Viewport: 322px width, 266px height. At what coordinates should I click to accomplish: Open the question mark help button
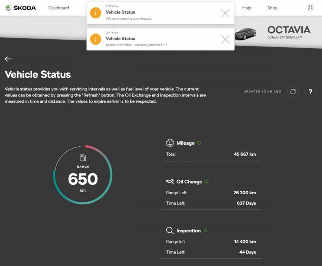(310, 92)
